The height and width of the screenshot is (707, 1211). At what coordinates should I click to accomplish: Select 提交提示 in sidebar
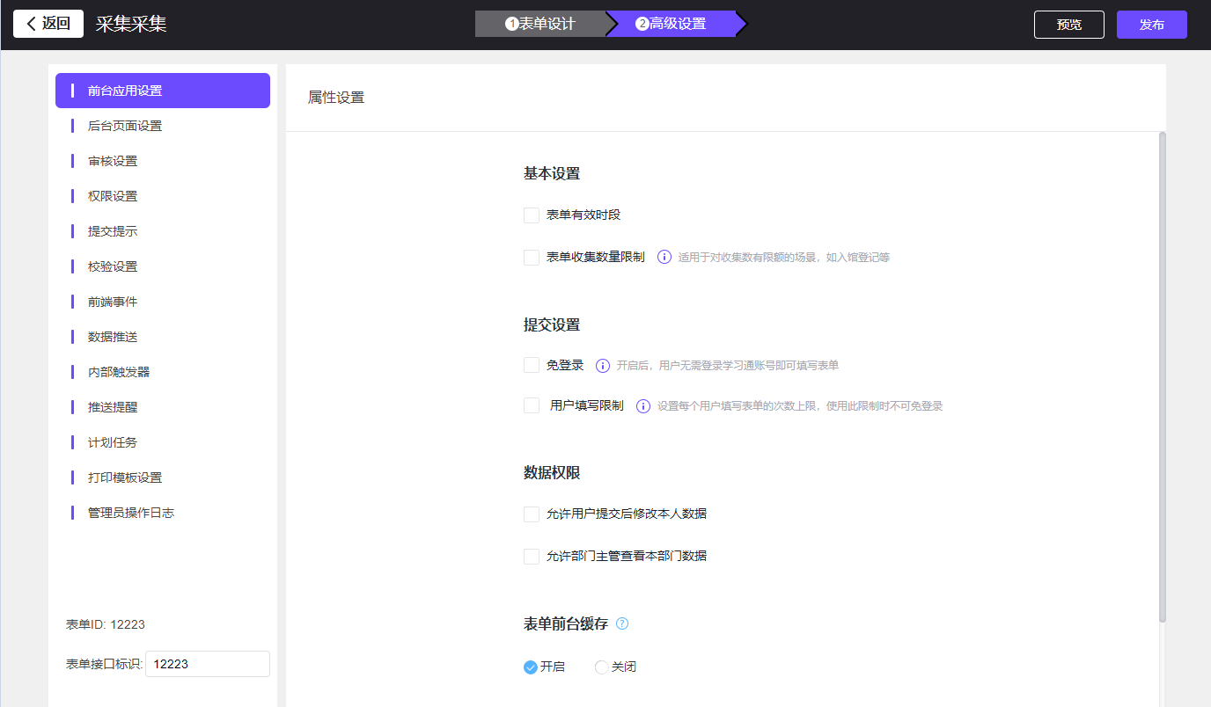tap(163, 231)
